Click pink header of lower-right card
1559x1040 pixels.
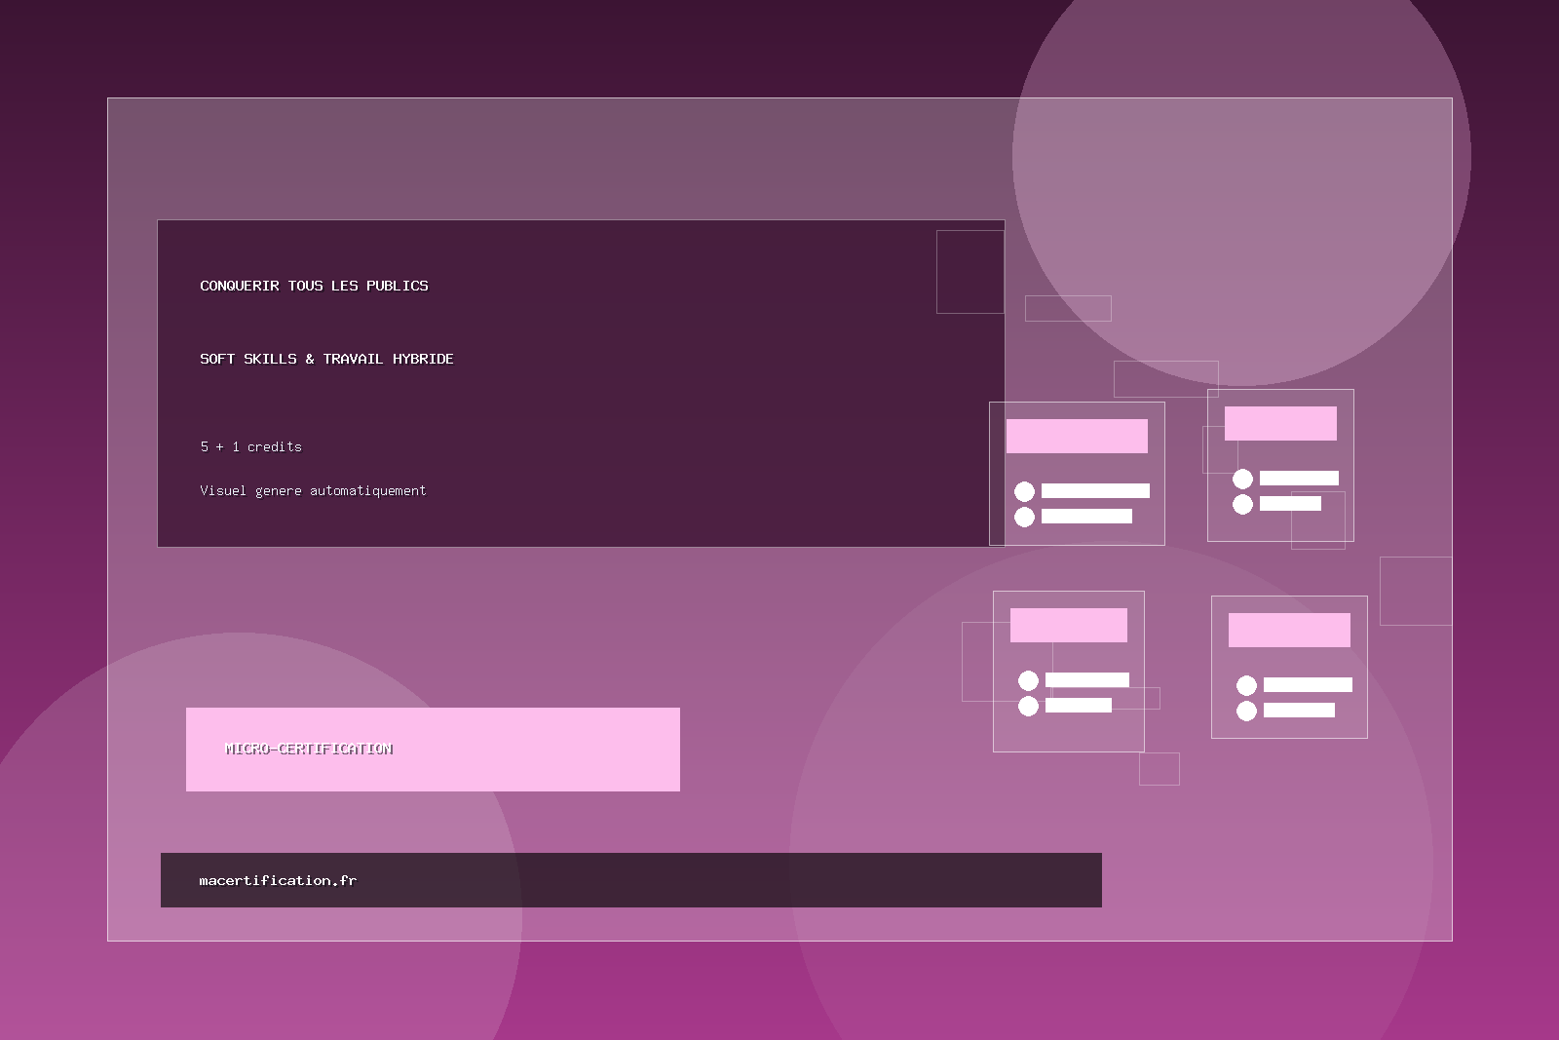[1289, 630]
